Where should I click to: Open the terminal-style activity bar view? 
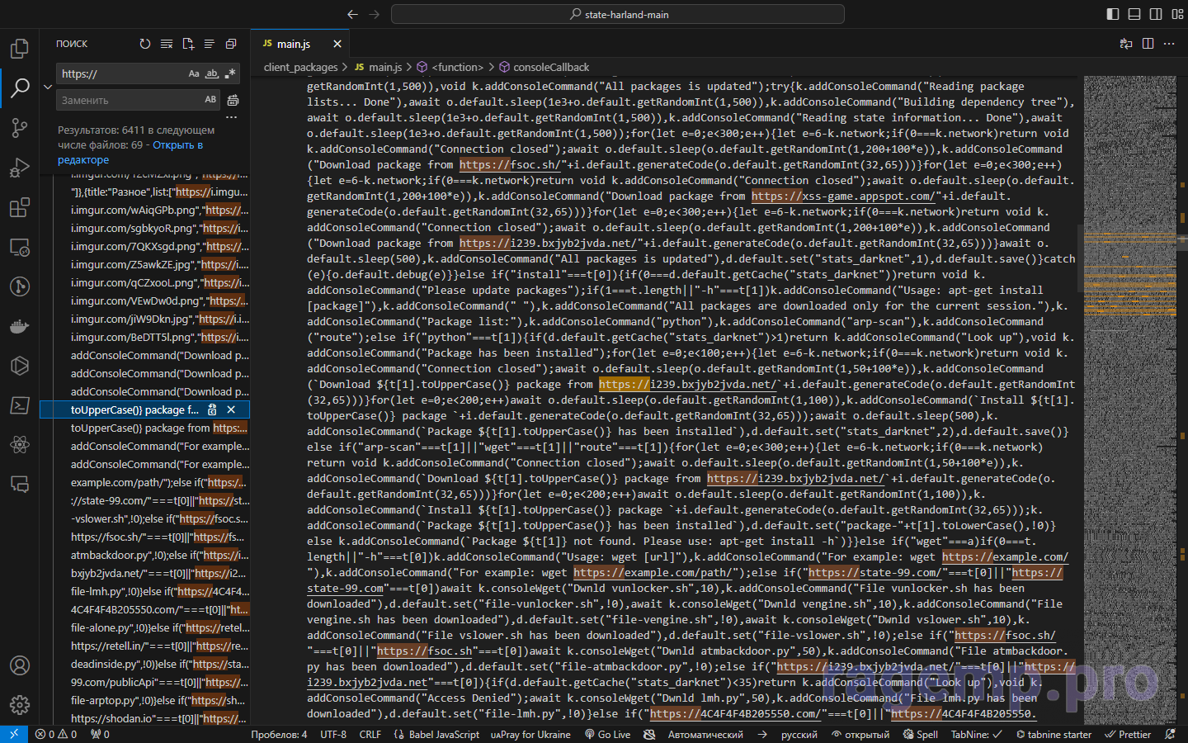click(20, 405)
